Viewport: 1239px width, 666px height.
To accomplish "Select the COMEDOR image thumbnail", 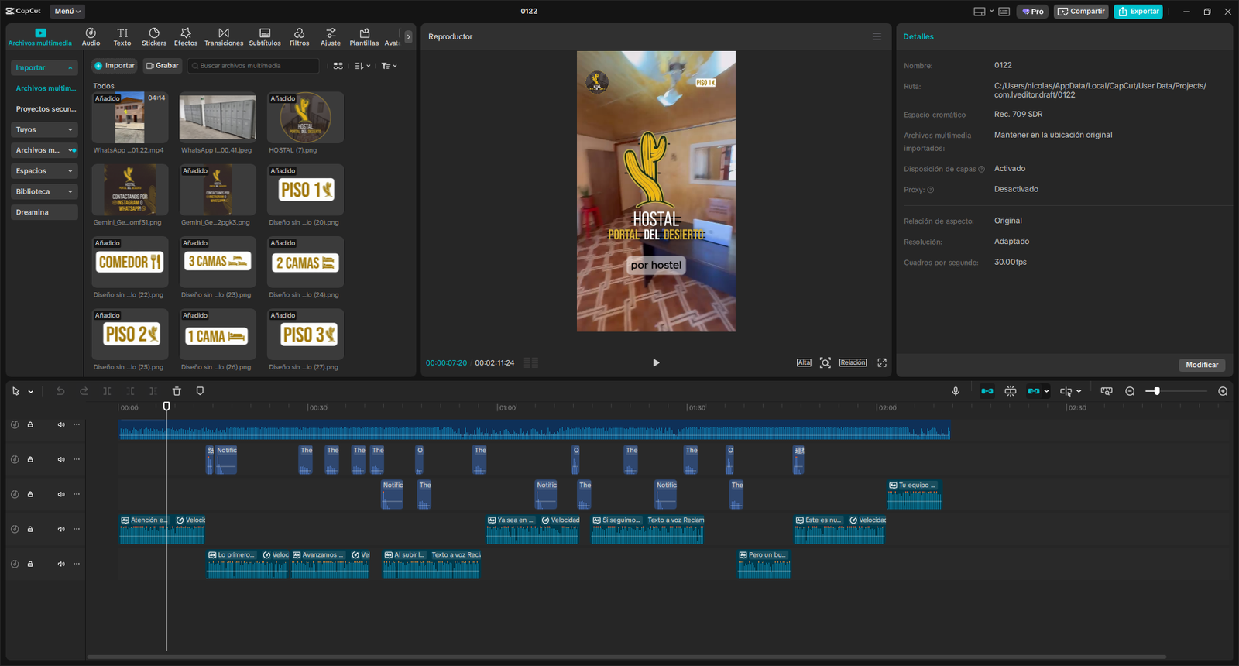I will (x=130, y=263).
